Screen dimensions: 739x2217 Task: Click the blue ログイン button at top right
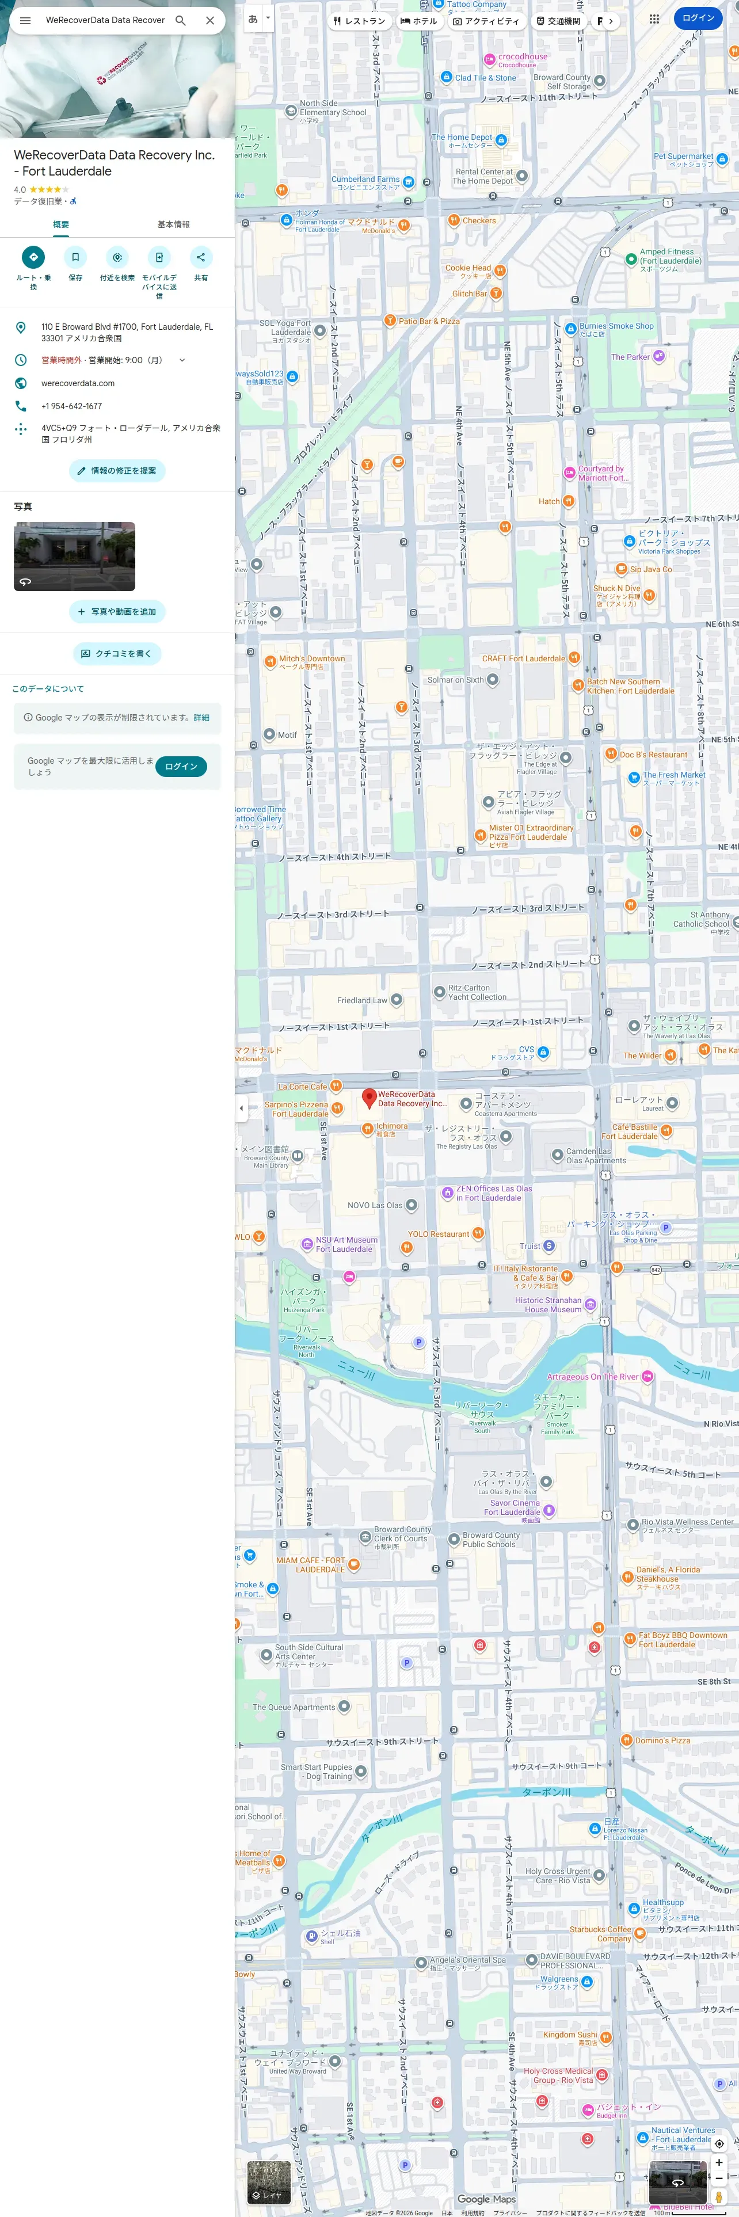tap(698, 18)
